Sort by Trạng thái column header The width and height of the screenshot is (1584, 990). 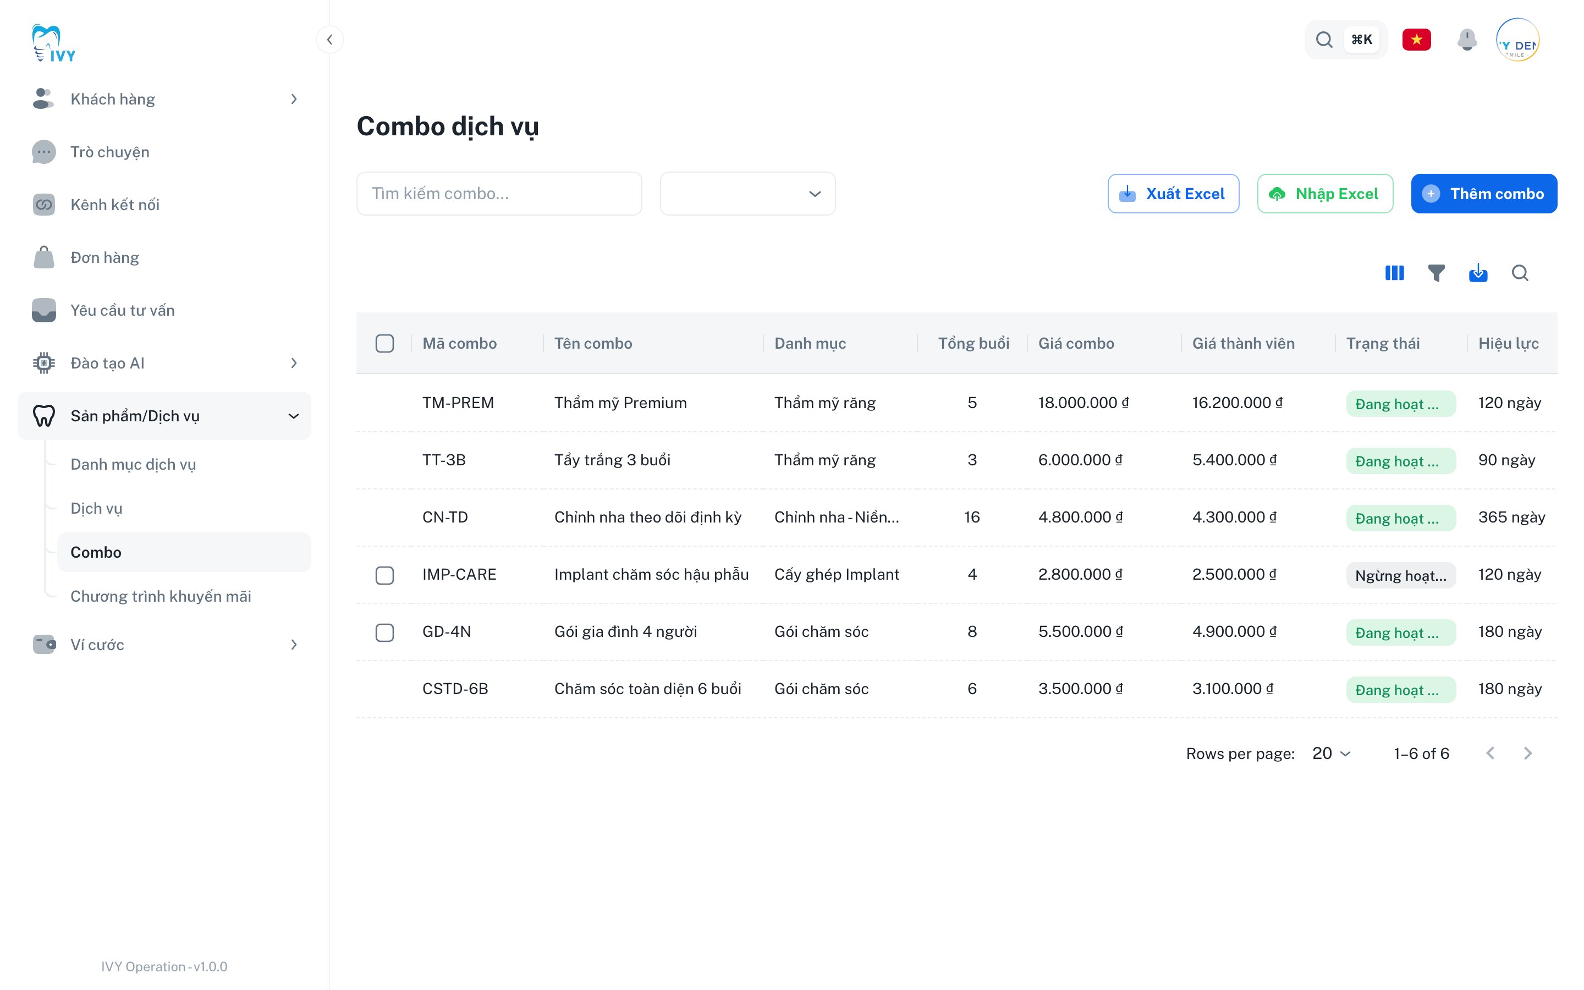click(1382, 343)
